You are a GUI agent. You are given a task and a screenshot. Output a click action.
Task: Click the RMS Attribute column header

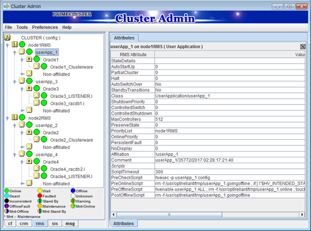[133, 55]
